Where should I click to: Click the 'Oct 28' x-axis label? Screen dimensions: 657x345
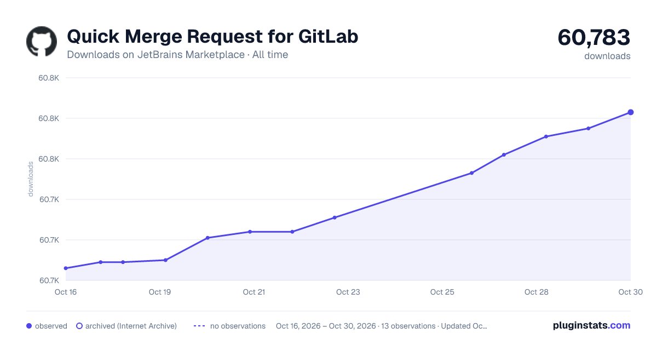pyautogui.click(x=537, y=292)
